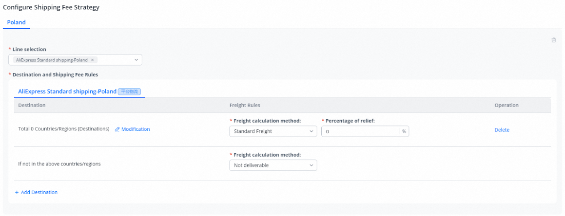Screen dimensions: 565x216
Task: Click the pencil icon beside Modification
Action: [117, 129]
